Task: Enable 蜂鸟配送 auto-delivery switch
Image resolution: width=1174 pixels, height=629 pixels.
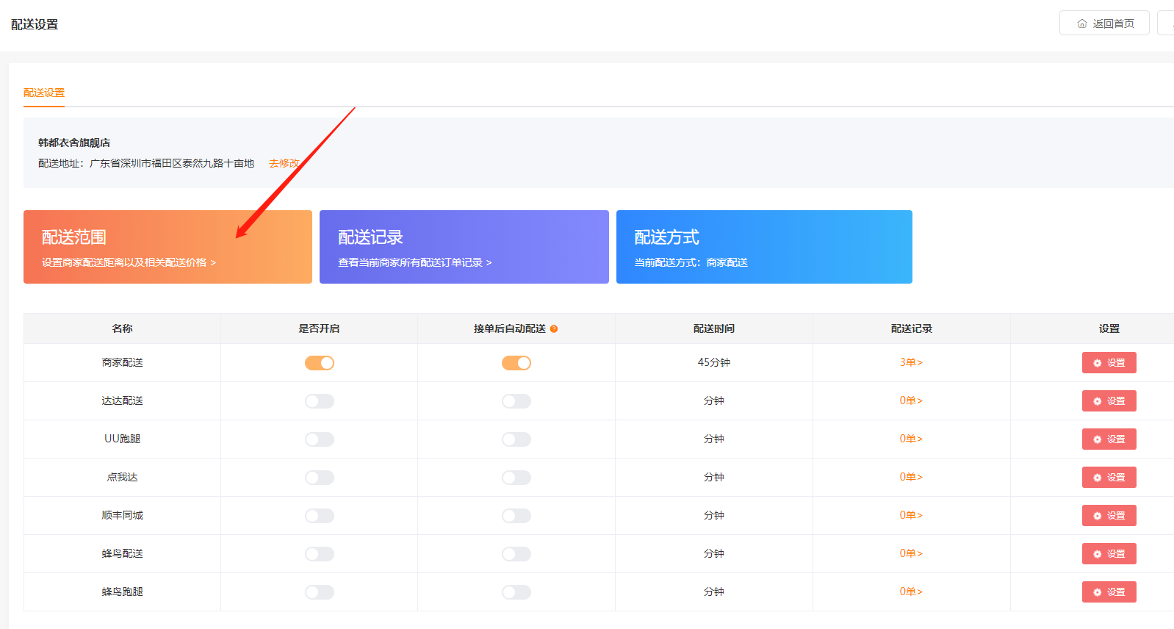Action: [x=516, y=554]
